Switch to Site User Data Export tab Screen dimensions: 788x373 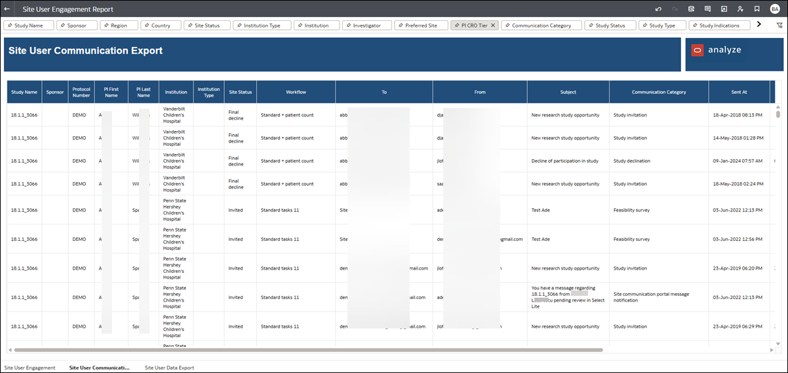(x=169, y=368)
